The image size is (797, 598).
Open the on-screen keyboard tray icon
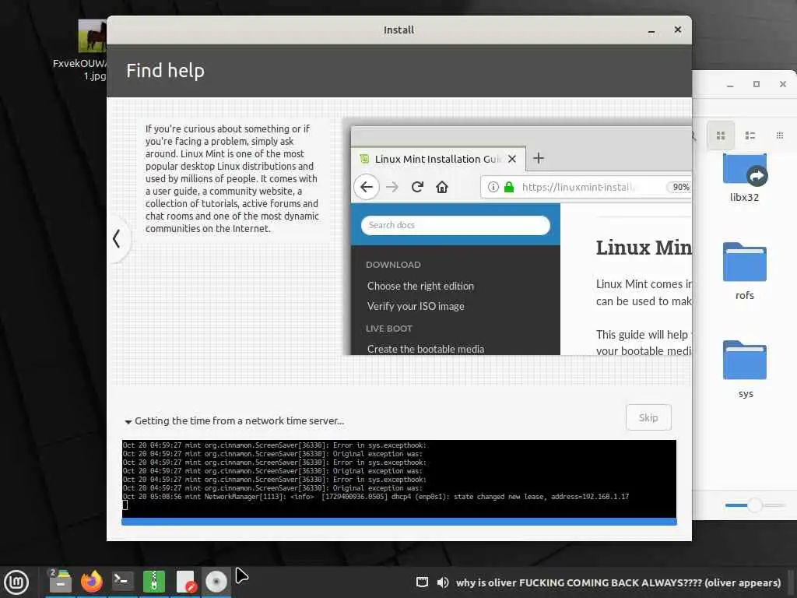point(422,582)
